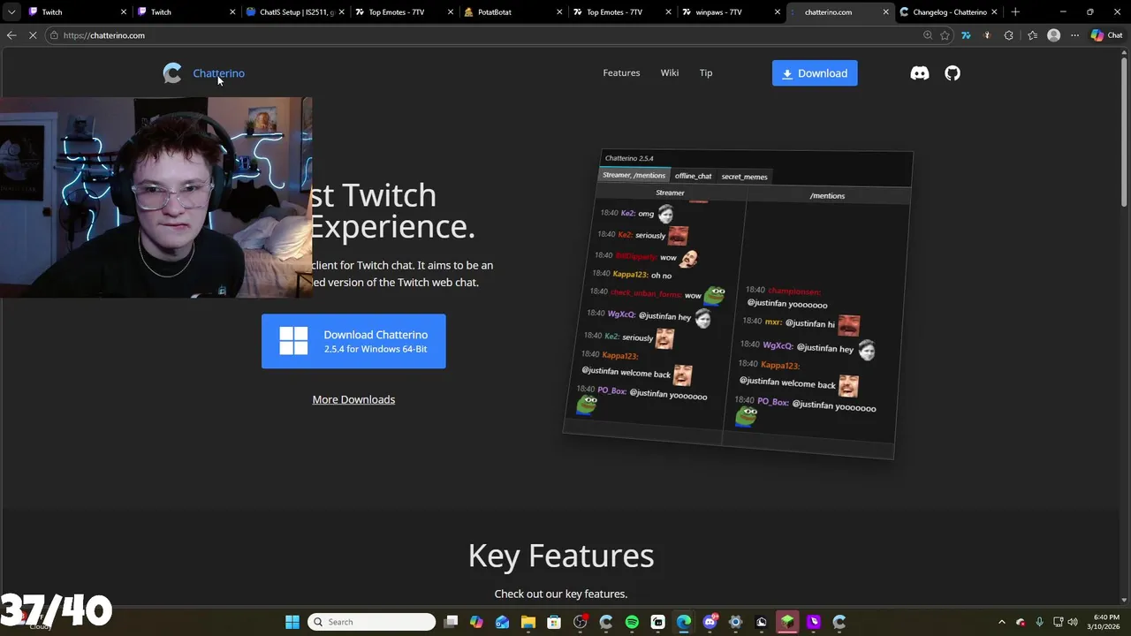Open Task View on the taskbar

tap(452, 622)
